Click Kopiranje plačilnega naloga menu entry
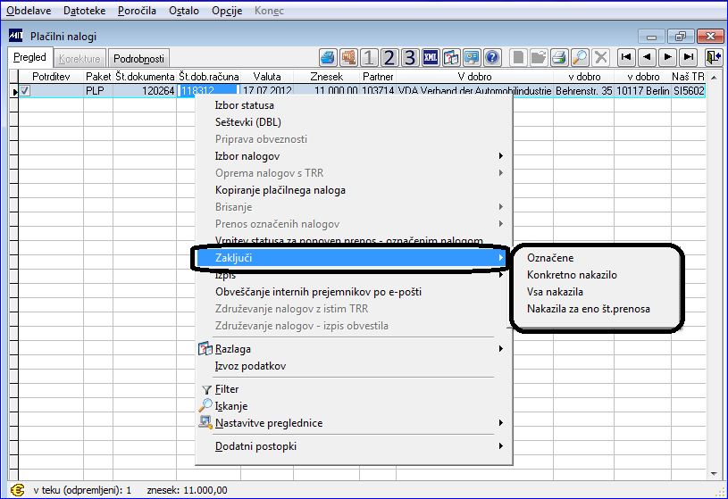The height and width of the screenshot is (499, 728). (280, 190)
